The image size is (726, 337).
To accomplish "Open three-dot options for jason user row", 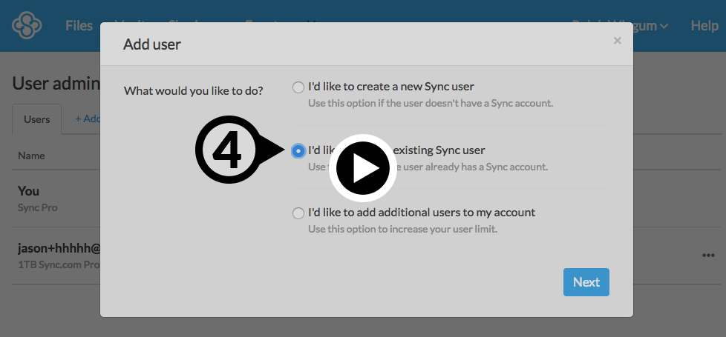I will [708, 256].
